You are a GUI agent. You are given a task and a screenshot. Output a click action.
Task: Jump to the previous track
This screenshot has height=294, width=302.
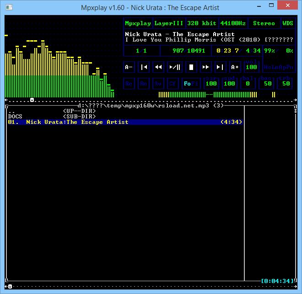click(x=144, y=67)
